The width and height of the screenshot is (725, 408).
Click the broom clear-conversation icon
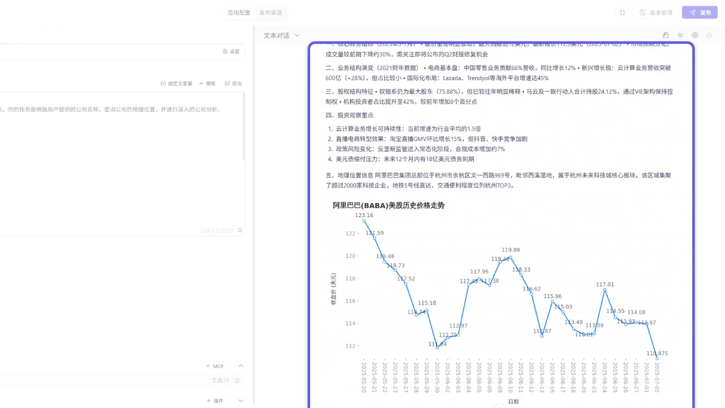pyautogui.click(x=709, y=35)
